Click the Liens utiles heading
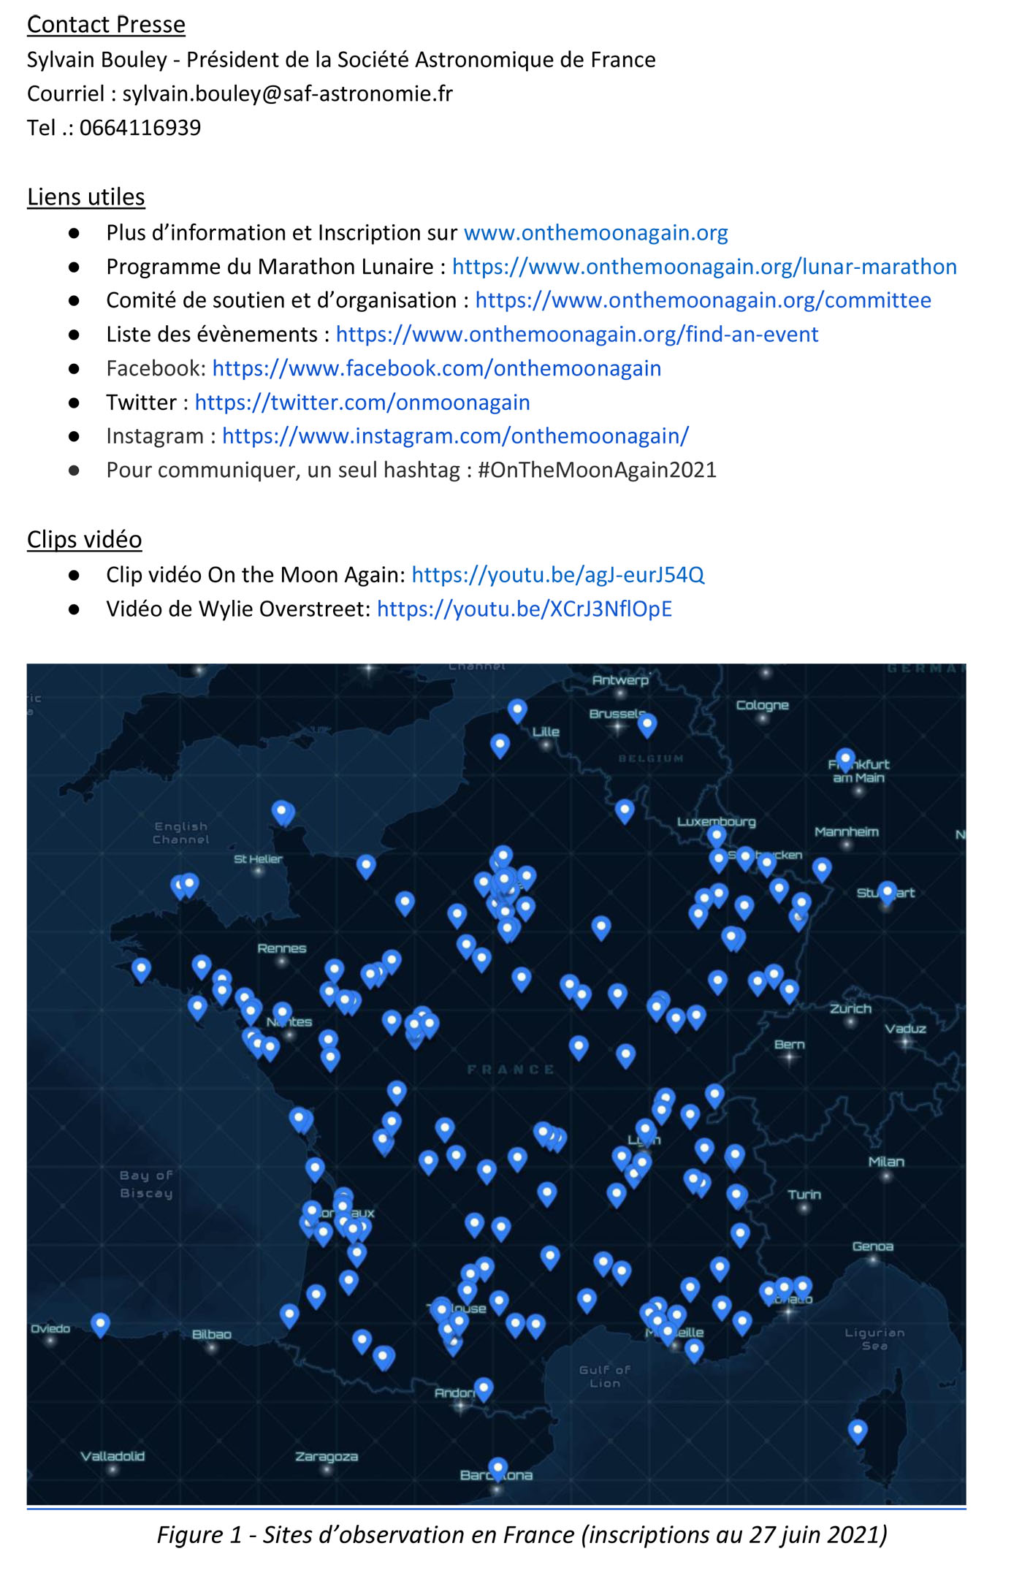Screen dimensions: 1022x1592 (x=86, y=197)
